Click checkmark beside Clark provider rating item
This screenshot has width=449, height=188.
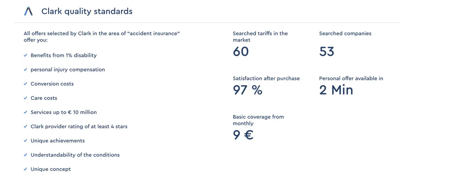[x=25, y=126]
